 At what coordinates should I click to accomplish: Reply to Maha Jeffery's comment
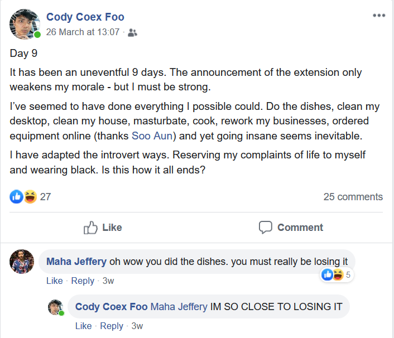[83, 281]
